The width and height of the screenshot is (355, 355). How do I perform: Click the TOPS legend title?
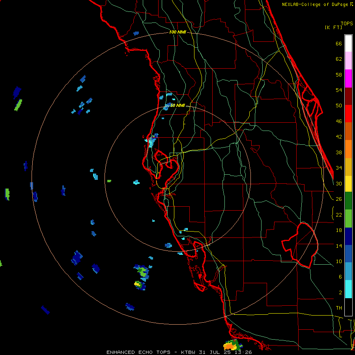tap(347, 24)
